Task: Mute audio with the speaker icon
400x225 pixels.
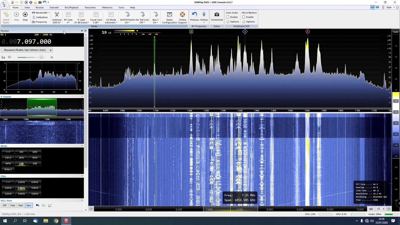Action: (x=9, y=57)
